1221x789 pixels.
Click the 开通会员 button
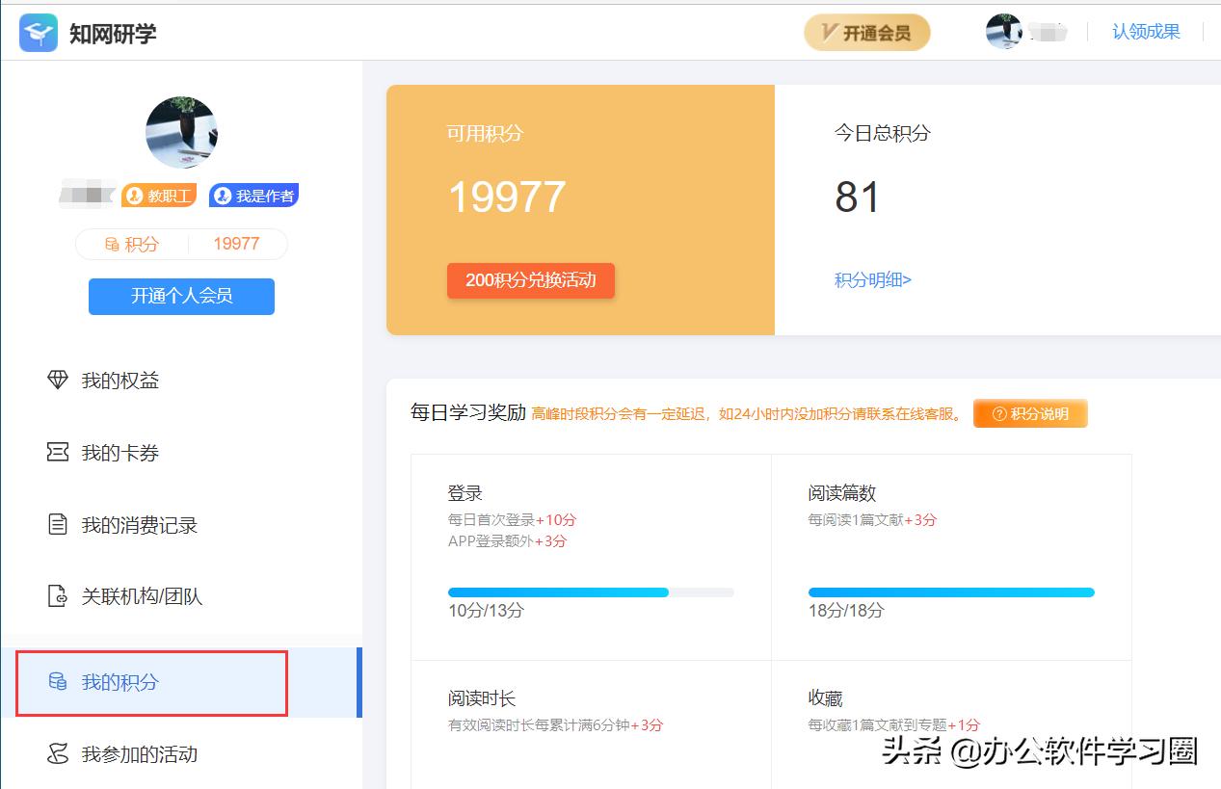[x=866, y=32]
